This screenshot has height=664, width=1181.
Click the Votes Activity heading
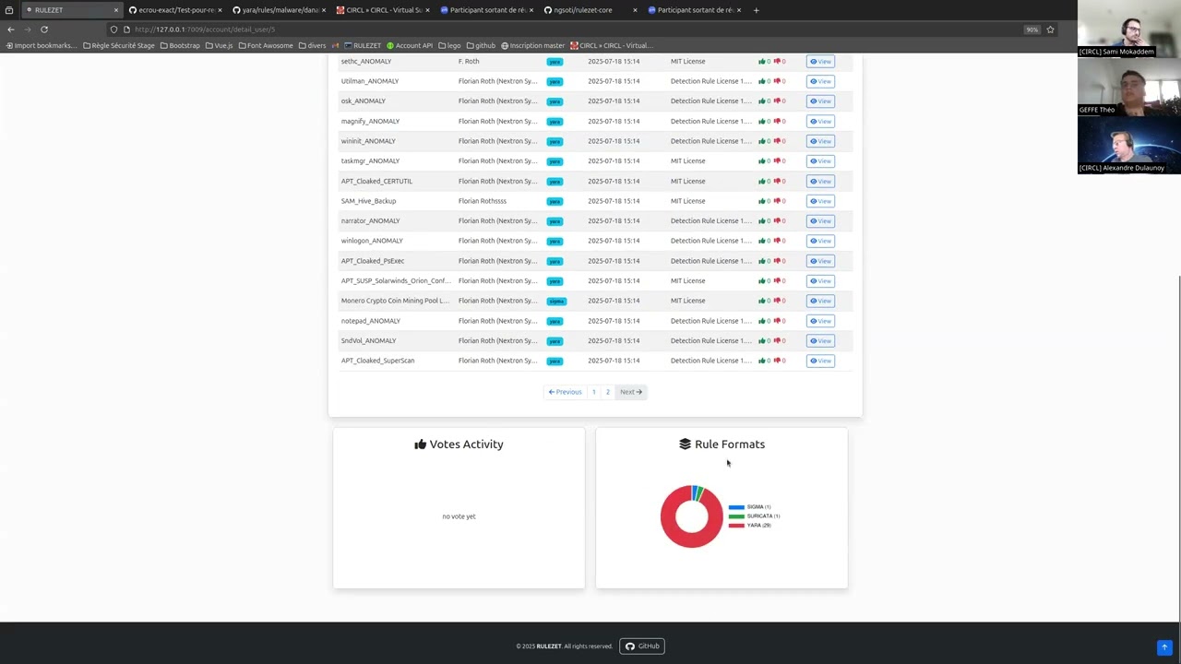coord(459,445)
